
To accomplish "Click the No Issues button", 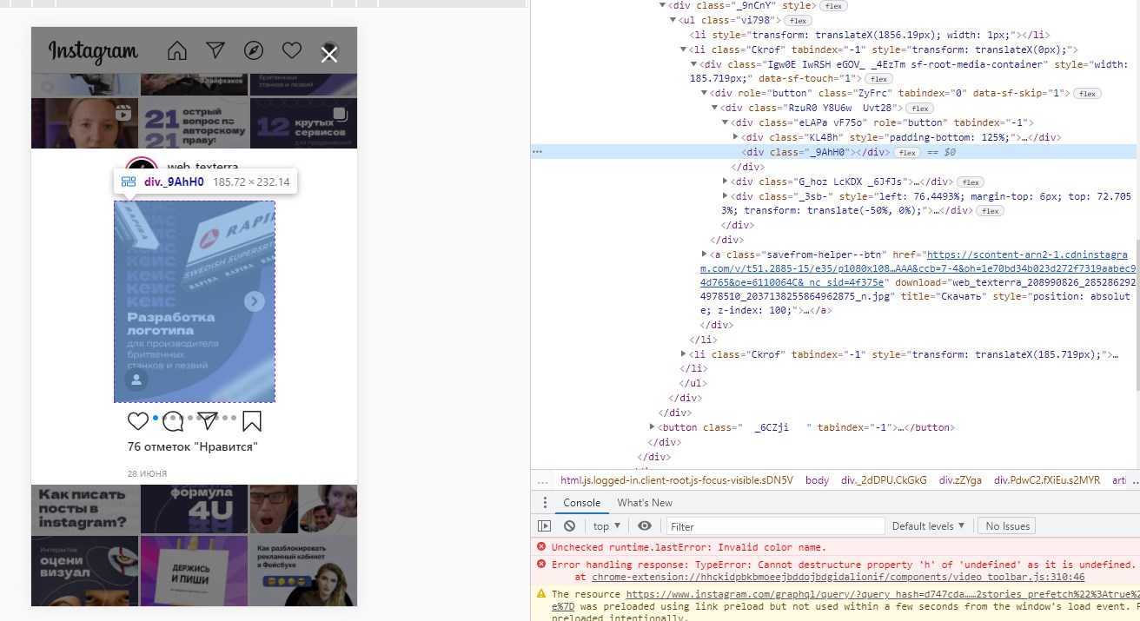I will [1007, 526].
